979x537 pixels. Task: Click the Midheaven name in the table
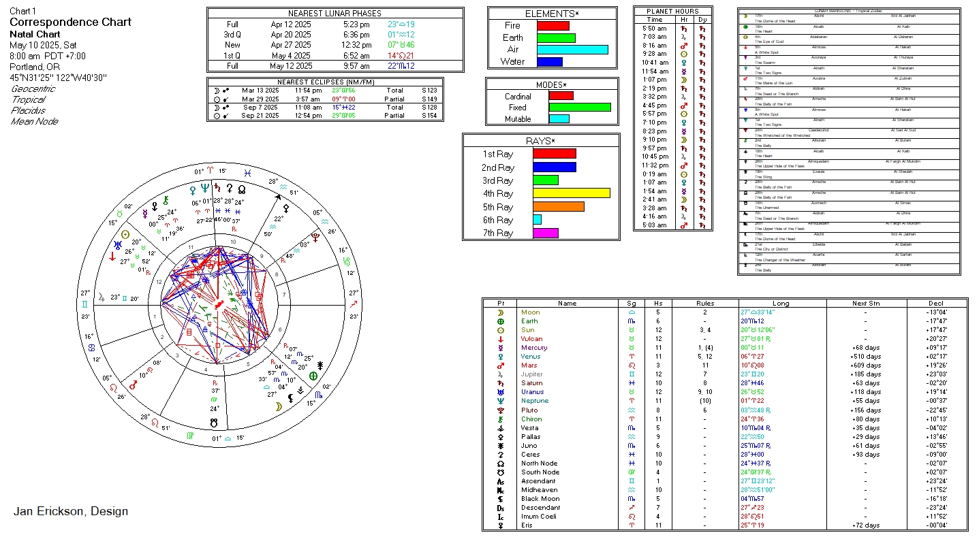click(x=539, y=490)
